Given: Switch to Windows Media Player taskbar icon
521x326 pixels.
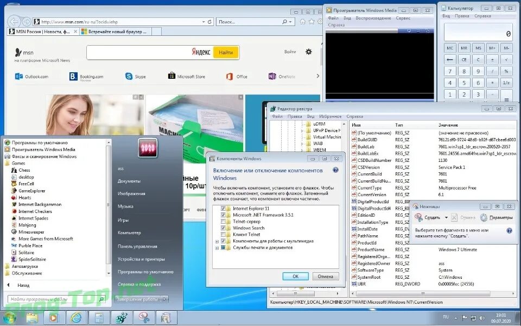Looking at the screenshot, I should click(54, 318).
